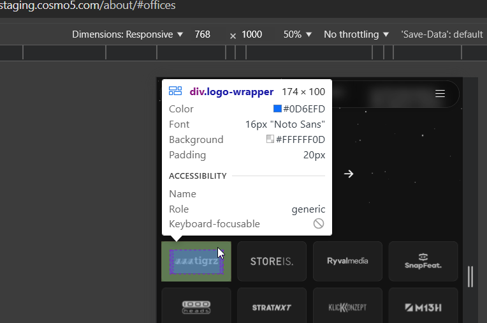This screenshot has height=323, width=487.
Task: Select the 1000 heads logo card
Action: tap(196, 306)
